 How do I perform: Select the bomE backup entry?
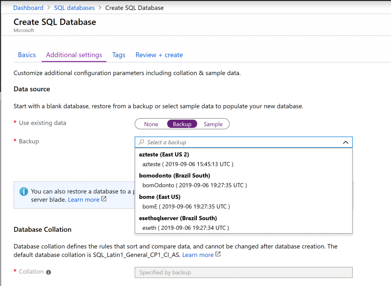click(186, 207)
